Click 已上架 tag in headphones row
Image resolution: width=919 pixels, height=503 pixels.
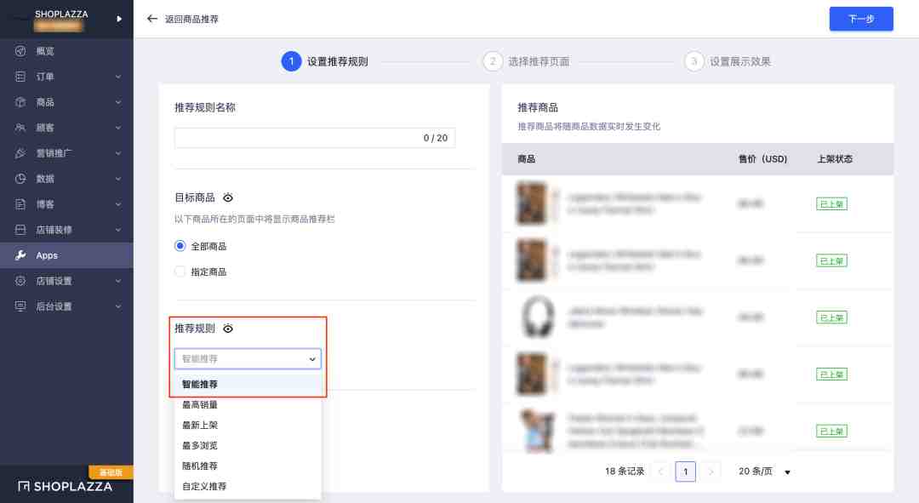[831, 317]
